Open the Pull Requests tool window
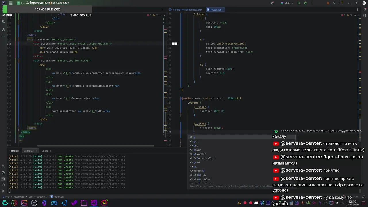Image resolution: width=368 pixels, height=207 pixels. click(x=3, y=22)
